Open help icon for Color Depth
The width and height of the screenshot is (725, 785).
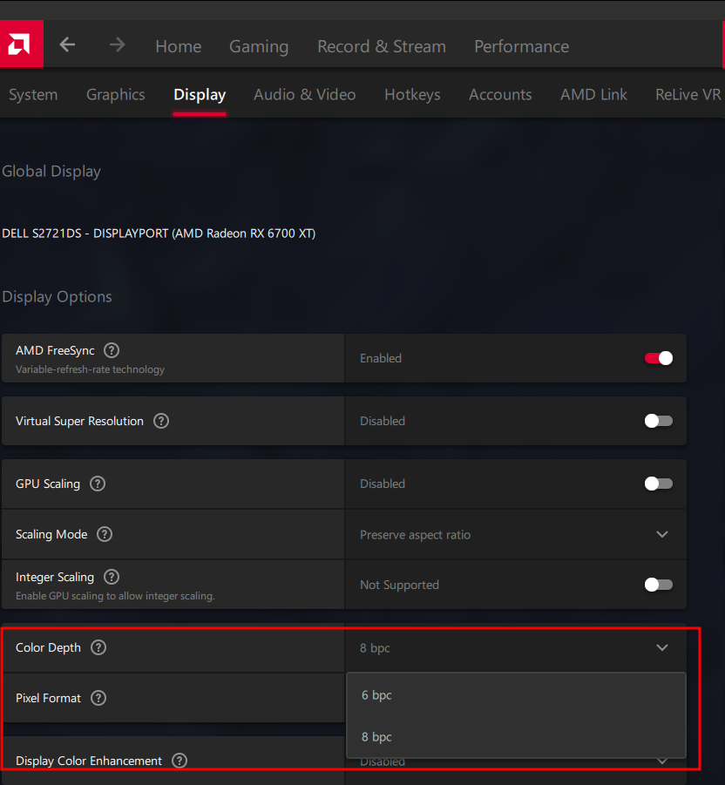98,647
